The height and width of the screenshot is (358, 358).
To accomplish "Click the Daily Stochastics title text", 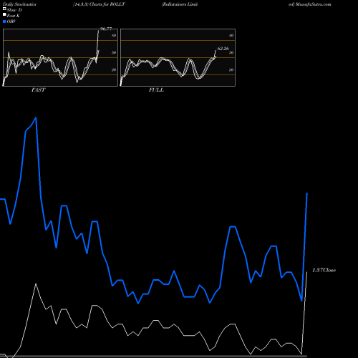I will coord(19,4).
